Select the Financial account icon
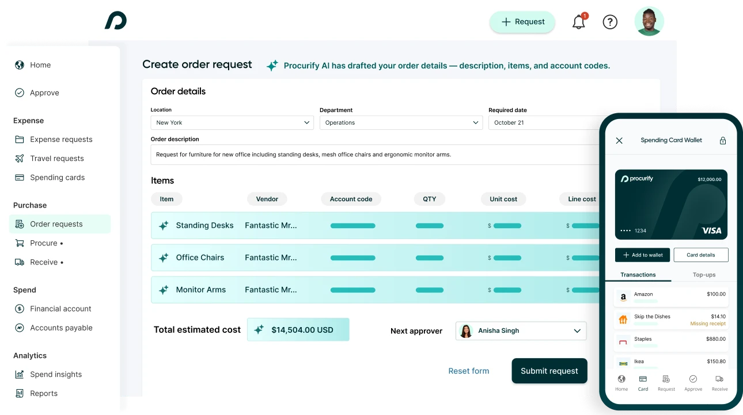743x415 pixels. coord(19,309)
